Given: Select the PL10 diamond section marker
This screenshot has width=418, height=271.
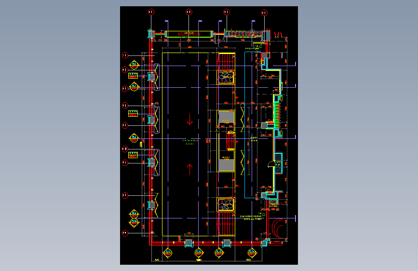Looking at the screenshot, I should (x=134, y=222).
